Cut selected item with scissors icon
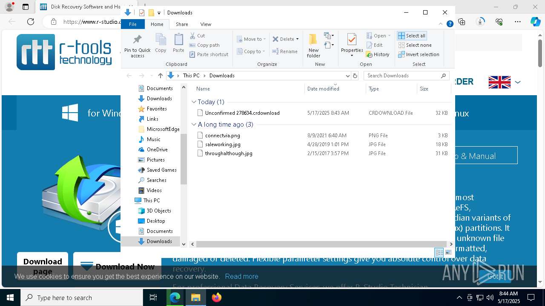 [197, 36]
